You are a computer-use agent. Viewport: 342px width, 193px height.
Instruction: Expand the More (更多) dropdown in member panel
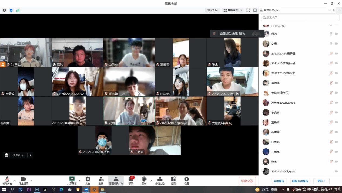pos(321,181)
